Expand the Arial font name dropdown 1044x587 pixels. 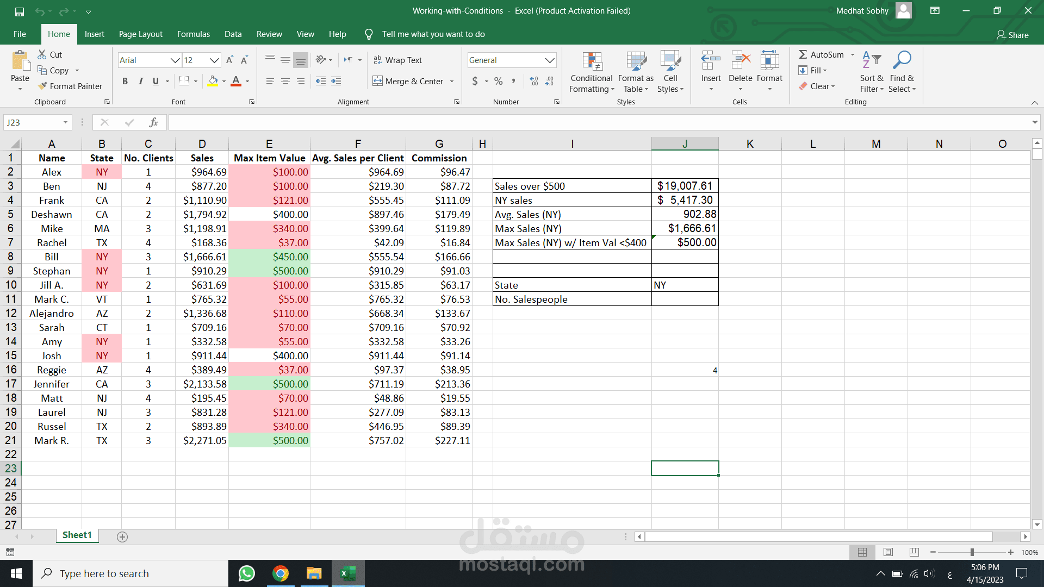[175, 60]
